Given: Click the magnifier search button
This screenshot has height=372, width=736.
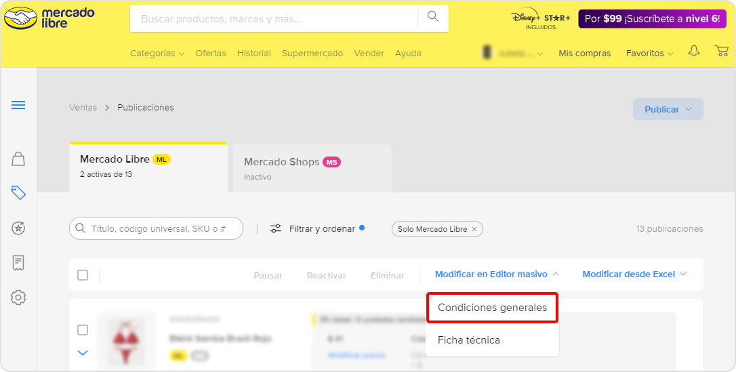Looking at the screenshot, I should [x=433, y=17].
